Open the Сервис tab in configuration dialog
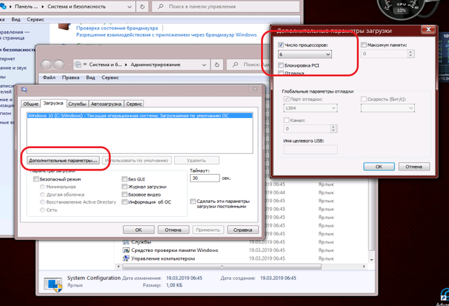The height and width of the screenshot is (306, 449). point(134,104)
